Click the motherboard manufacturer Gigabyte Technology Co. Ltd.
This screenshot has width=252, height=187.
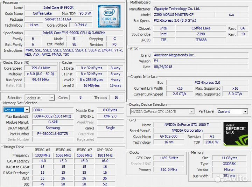tap(201, 9)
